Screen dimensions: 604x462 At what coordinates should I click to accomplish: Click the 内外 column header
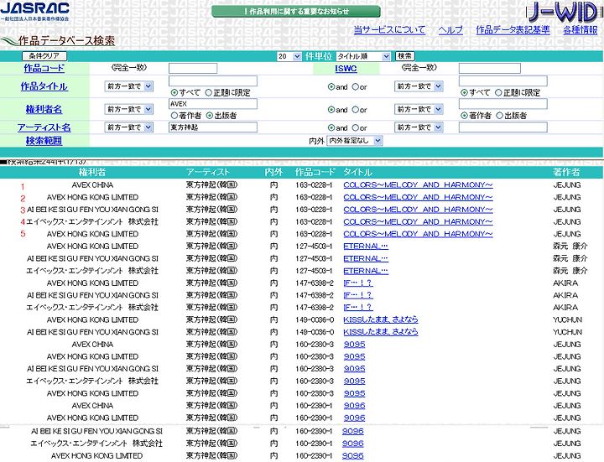click(x=273, y=172)
